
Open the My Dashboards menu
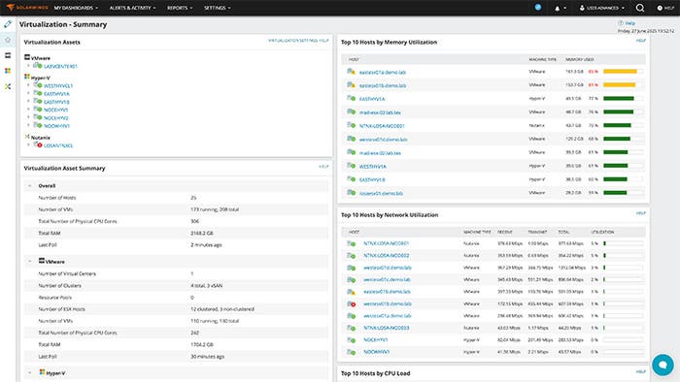[x=76, y=8]
